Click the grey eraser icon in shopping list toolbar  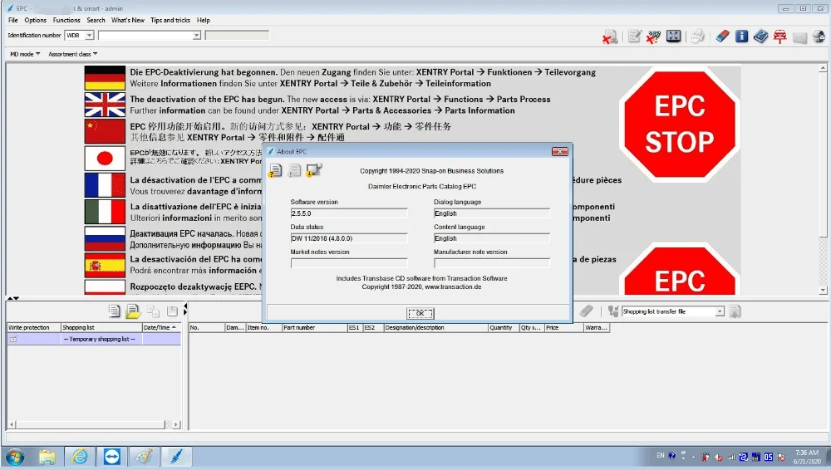(x=586, y=311)
